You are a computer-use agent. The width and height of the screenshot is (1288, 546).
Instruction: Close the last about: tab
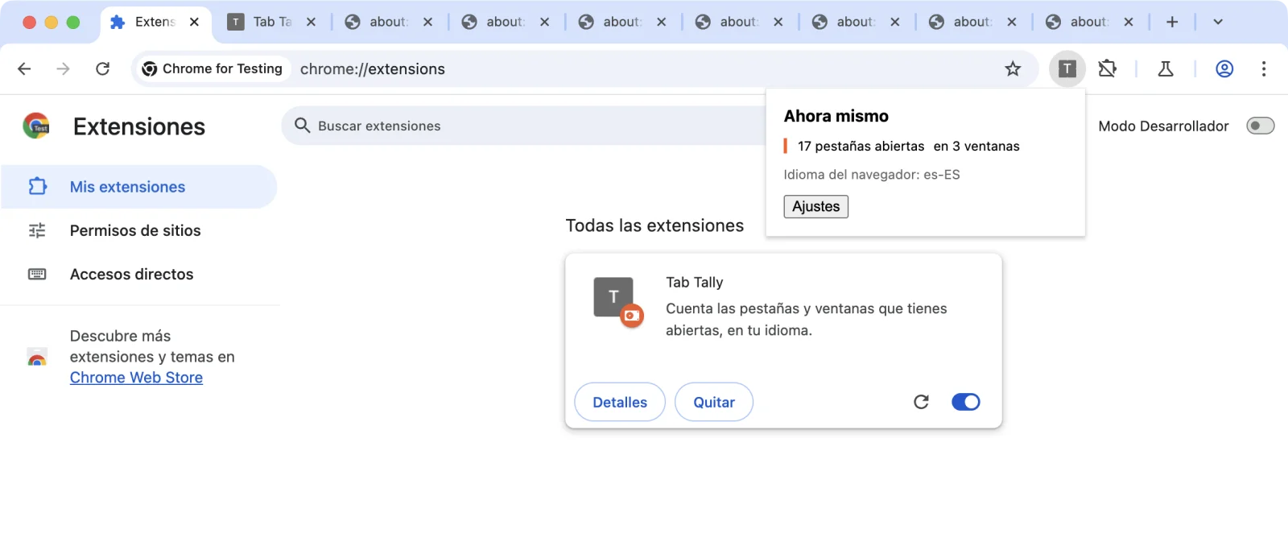pos(1129,22)
